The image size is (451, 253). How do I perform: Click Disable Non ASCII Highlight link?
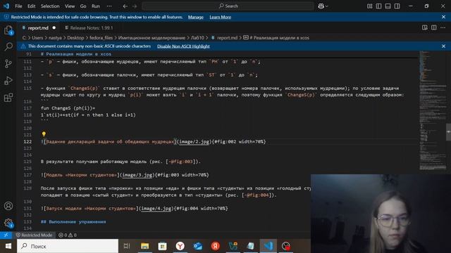tap(183, 46)
